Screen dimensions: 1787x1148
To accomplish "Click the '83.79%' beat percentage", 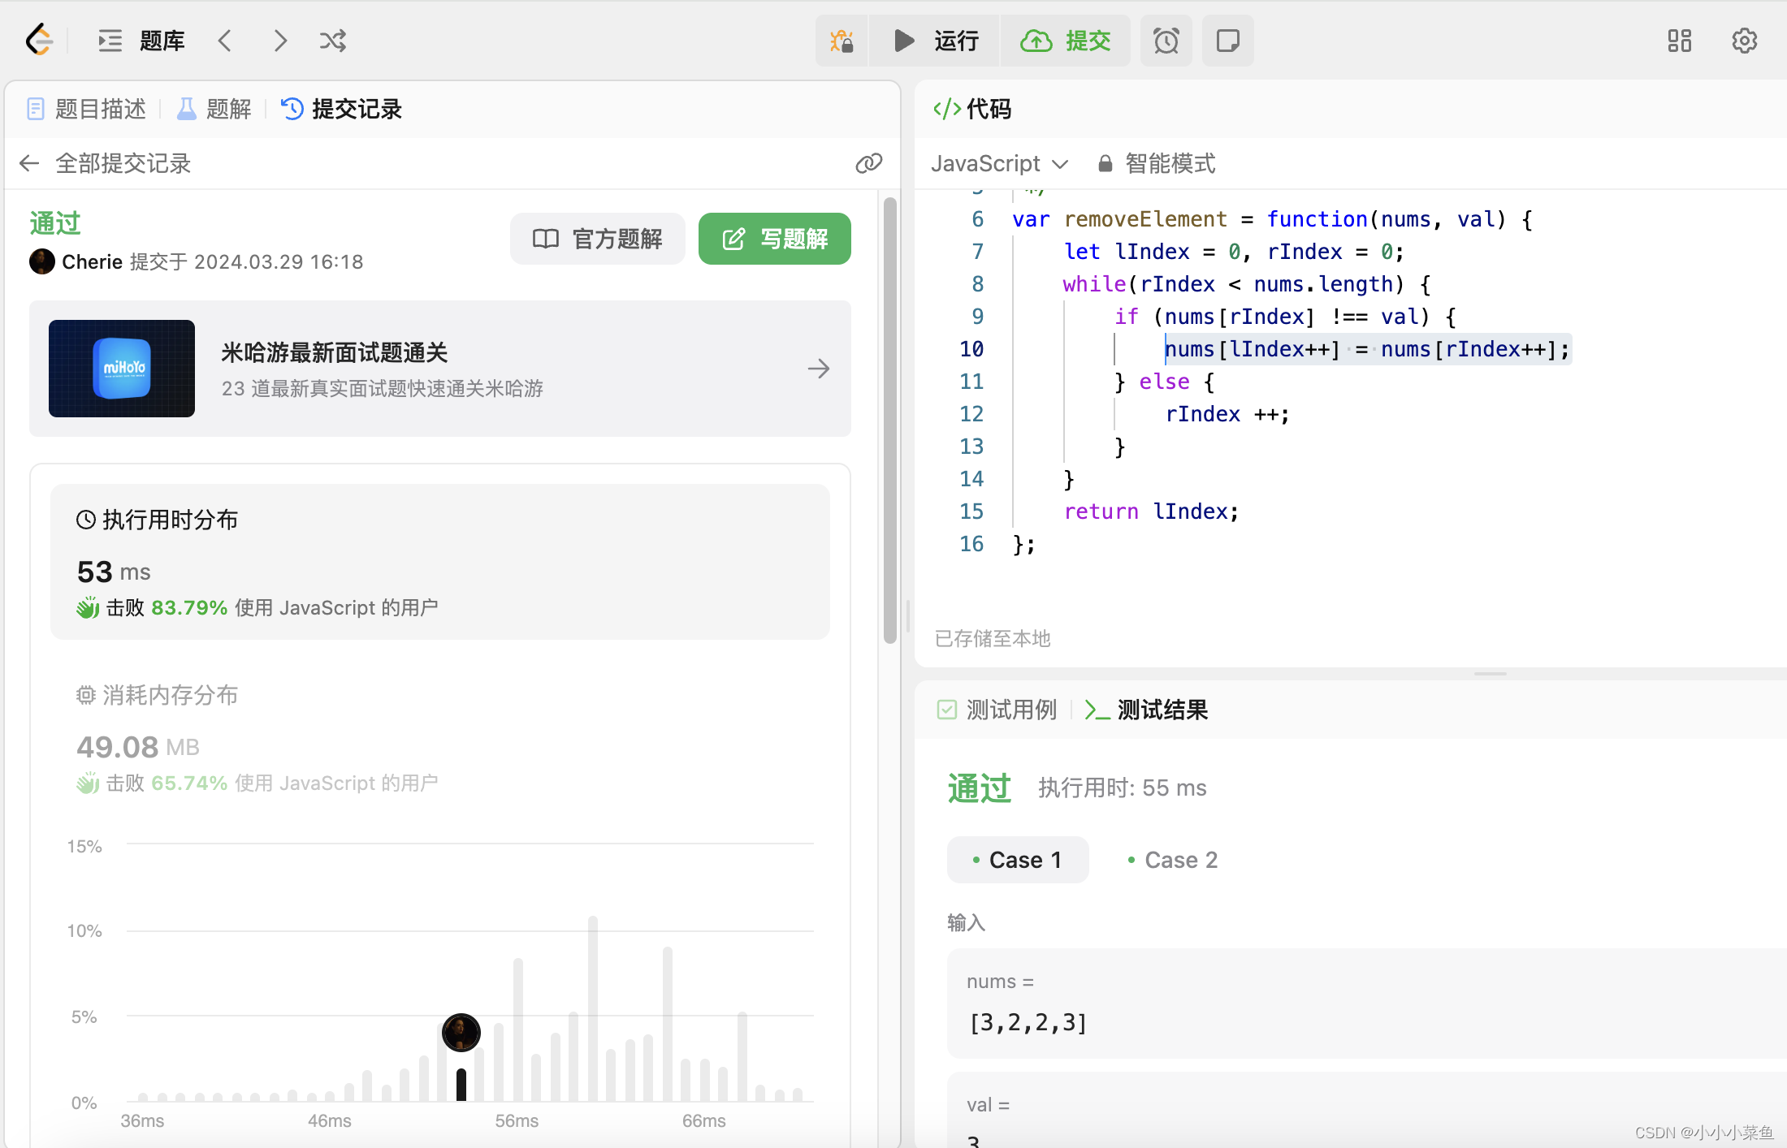I will (189, 607).
